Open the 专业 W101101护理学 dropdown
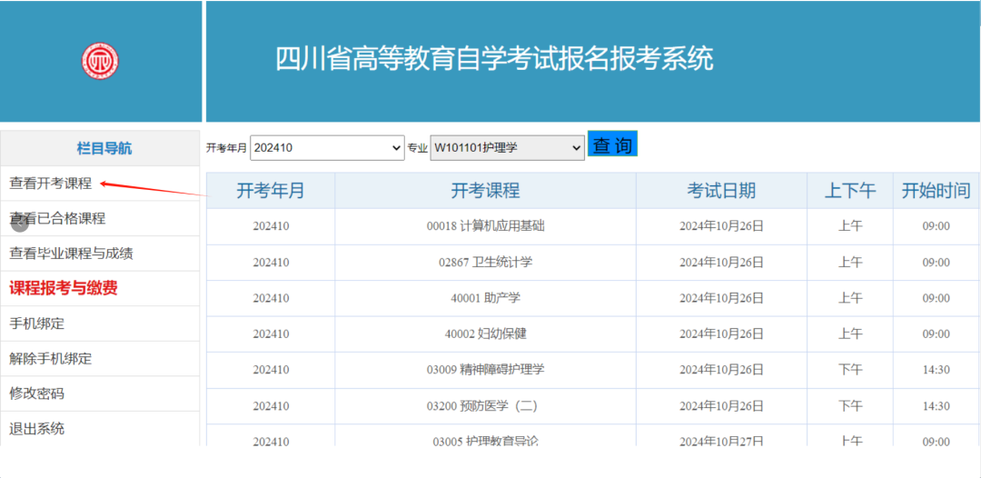Screen dimensions: 981x478 click(x=507, y=147)
